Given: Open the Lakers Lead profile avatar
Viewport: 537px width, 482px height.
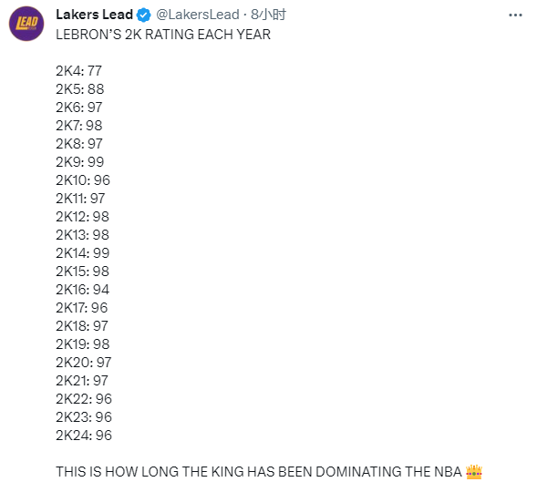Looking at the screenshot, I should click(26, 24).
